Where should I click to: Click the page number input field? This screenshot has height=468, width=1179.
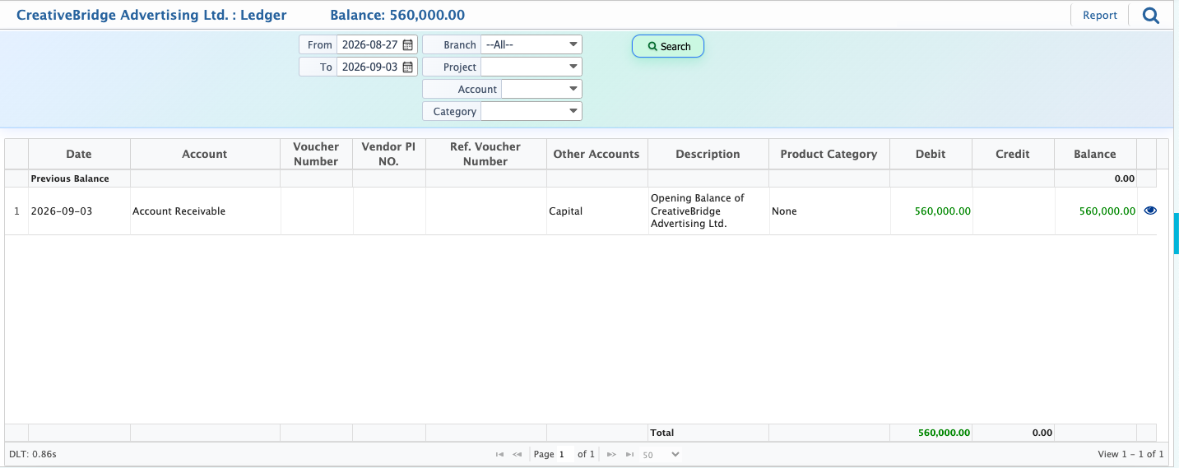pos(565,454)
